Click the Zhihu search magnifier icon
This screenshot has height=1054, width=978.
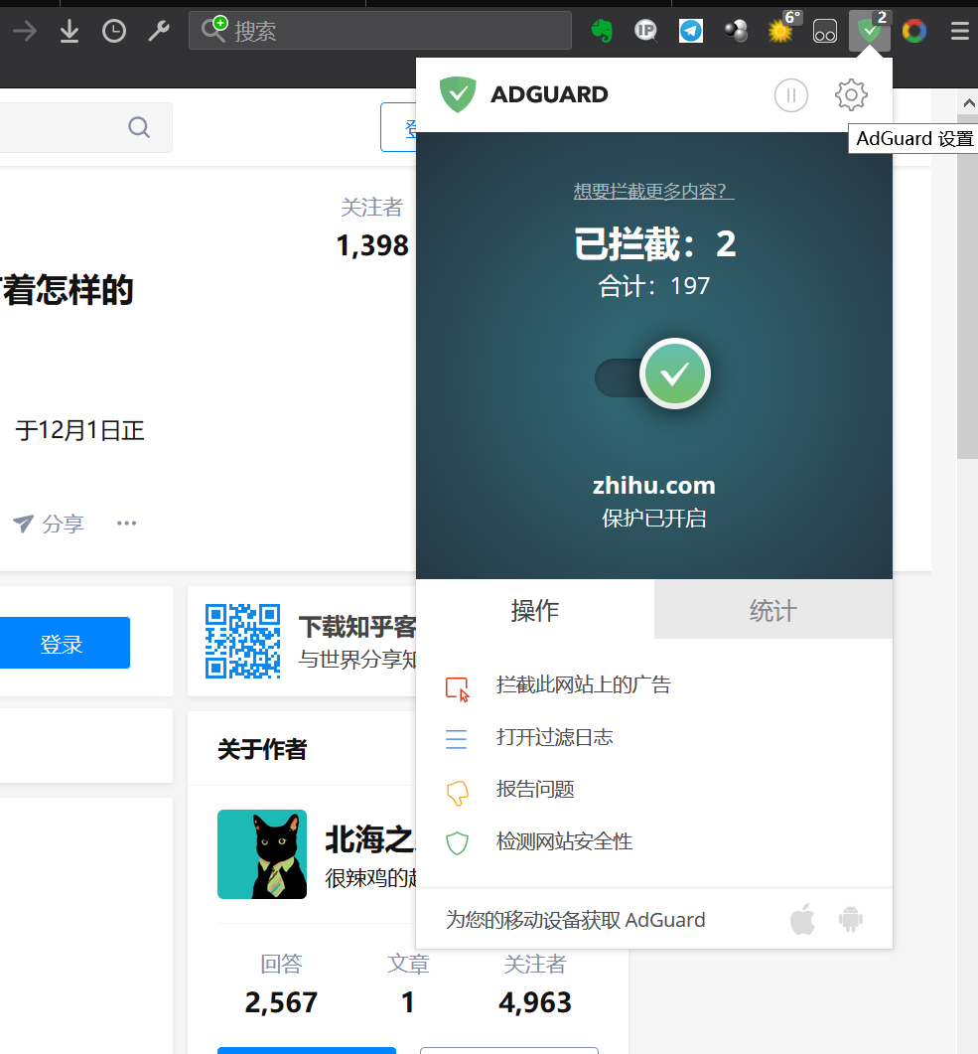click(x=139, y=127)
